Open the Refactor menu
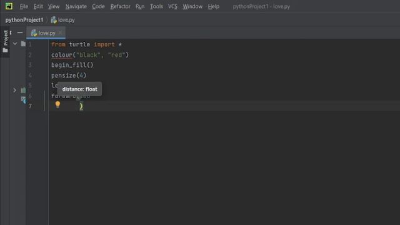Viewport: 400px width, 225px height. pos(120,7)
